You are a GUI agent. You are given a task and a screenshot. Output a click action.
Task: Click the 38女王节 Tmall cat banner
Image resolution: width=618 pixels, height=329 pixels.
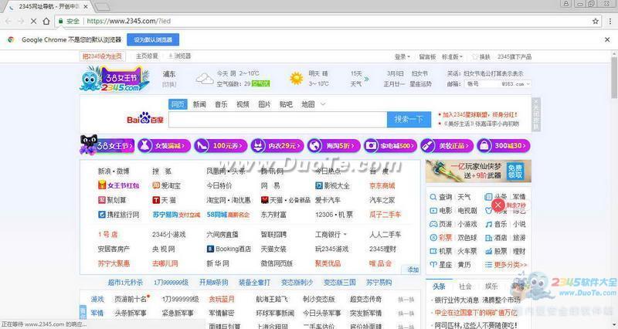pyautogui.click(x=107, y=145)
